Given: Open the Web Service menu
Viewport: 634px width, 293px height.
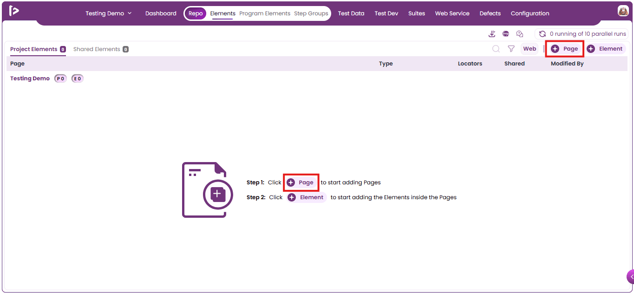Looking at the screenshot, I should [x=452, y=13].
